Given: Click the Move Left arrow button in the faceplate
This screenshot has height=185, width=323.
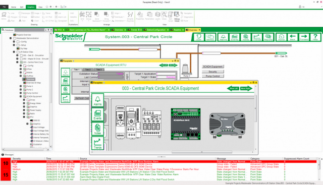Looking at the screenshot, I should pos(233,89).
